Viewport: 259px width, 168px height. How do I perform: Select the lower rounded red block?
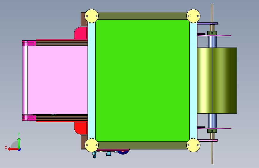81,128
